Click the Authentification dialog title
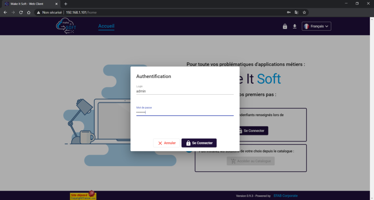The height and width of the screenshot is (200, 374). point(154,76)
